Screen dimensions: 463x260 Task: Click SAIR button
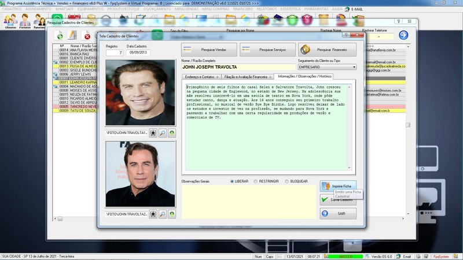click(338, 213)
